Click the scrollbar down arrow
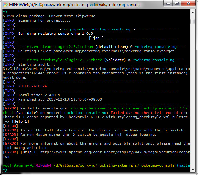The height and width of the screenshot is (175, 198). [193, 170]
